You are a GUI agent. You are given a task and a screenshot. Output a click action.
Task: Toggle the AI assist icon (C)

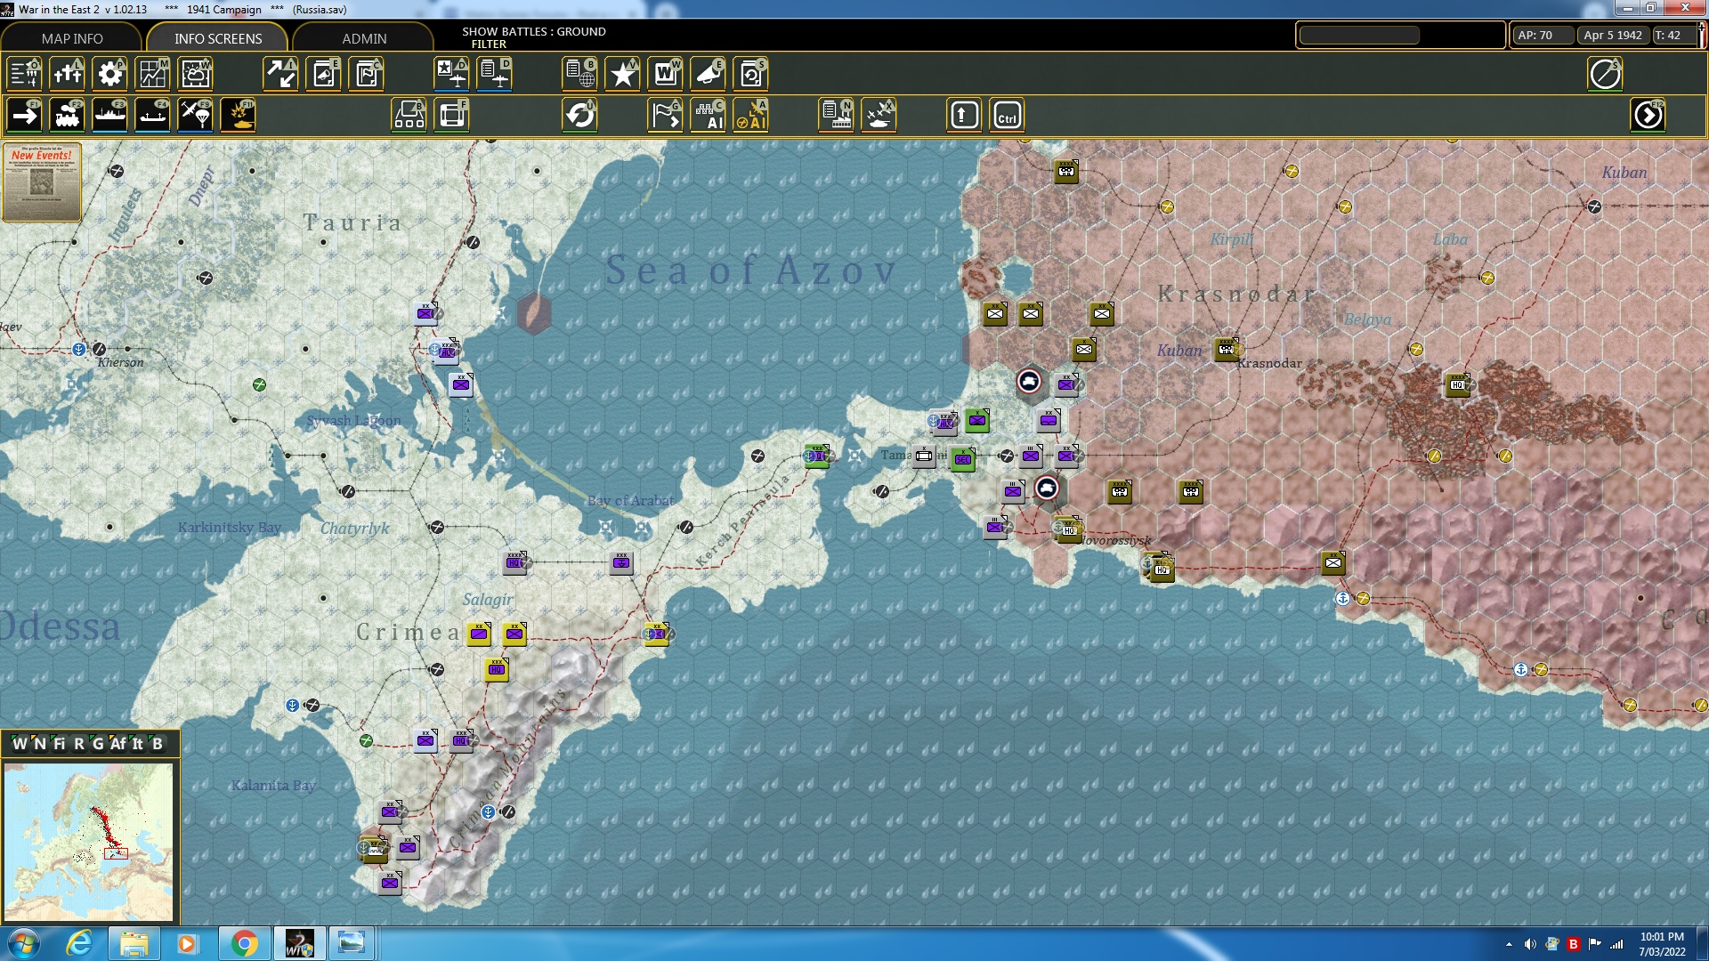pos(709,115)
